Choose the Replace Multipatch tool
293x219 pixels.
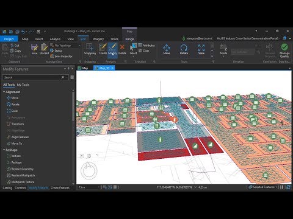coord(21,175)
